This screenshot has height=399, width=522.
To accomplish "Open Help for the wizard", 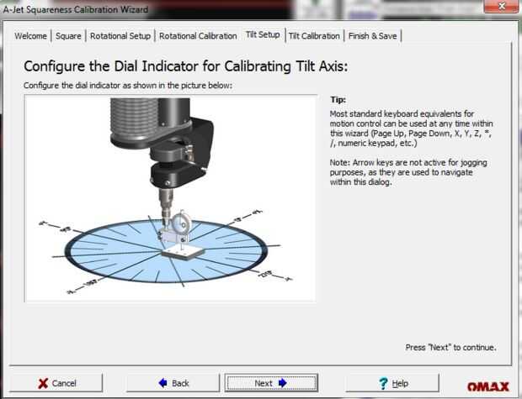I will (392, 383).
